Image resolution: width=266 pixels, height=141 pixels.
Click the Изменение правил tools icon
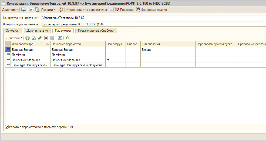tap(138, 9)
